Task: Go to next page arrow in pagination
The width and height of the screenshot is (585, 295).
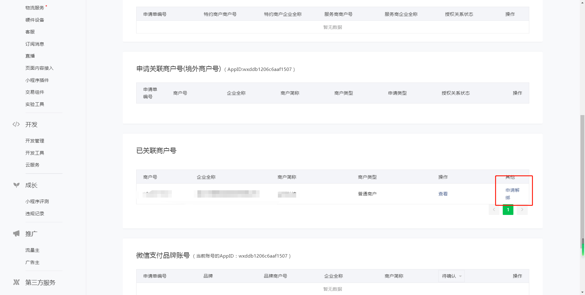Action: [x=522, y=210]
